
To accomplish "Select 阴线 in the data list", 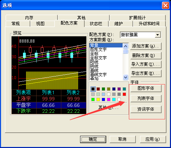I will tap(106, 66).
